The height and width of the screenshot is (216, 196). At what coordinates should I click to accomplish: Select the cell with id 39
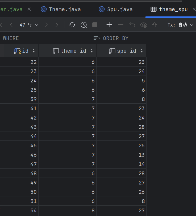(x=21, y=99)
